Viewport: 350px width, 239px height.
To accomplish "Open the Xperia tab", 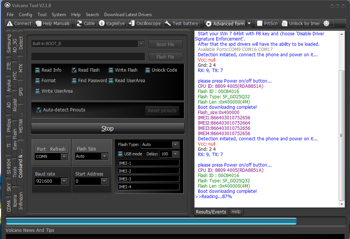I will [15, 201].
